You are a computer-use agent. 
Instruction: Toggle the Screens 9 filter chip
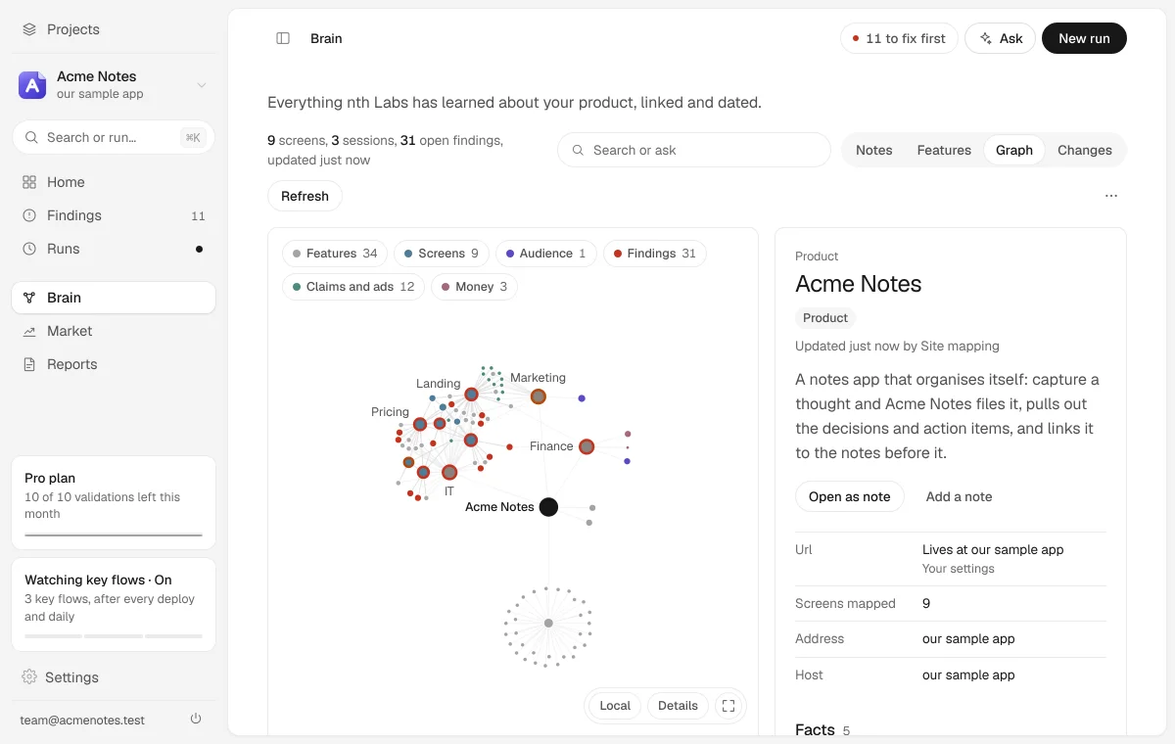(442, 254)
